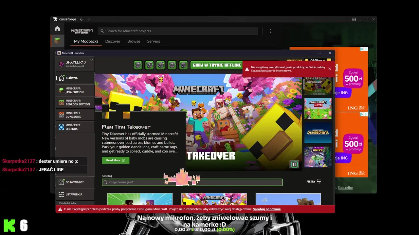Pause the banner carousel
The image size is (419, 235).
294,164
